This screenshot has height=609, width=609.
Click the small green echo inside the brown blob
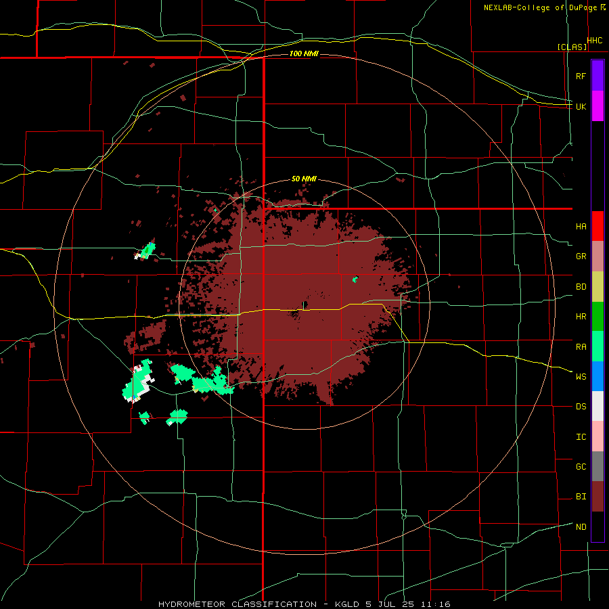point(355,279)
